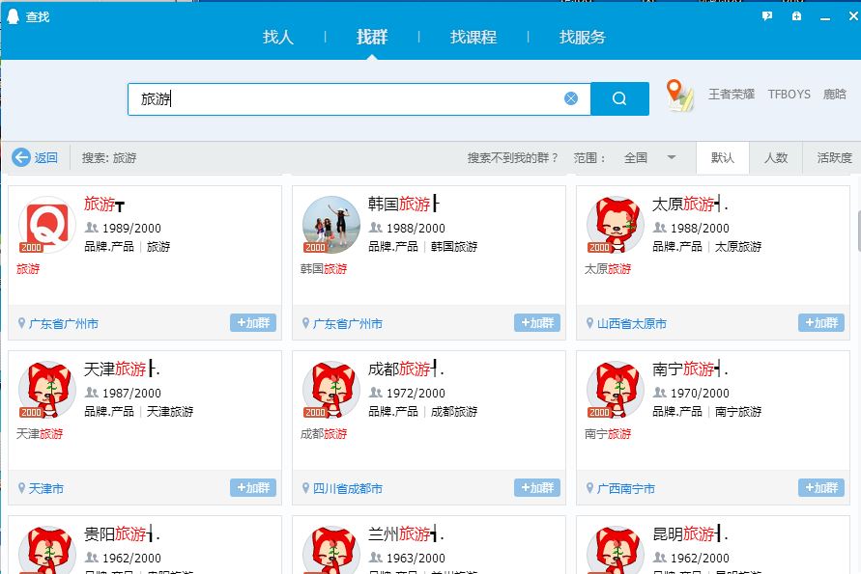
Task: Open the 昆明旅游 group title
Action: [690, 534]
